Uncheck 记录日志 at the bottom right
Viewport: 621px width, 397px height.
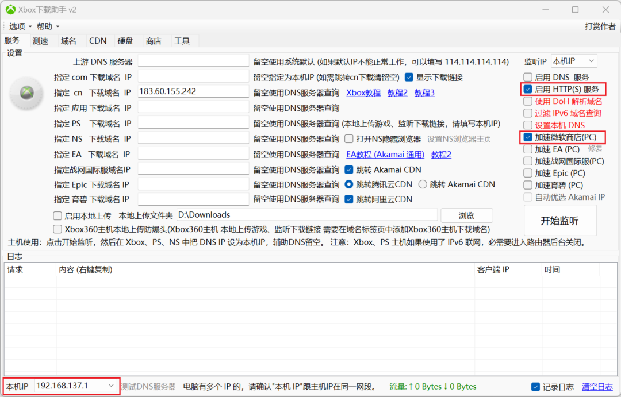click(536, 386)
